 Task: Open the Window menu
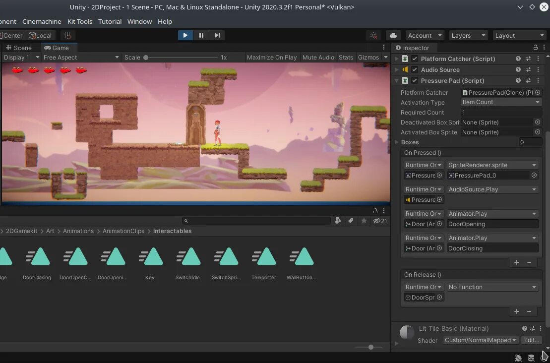click(x=139, y=21)
